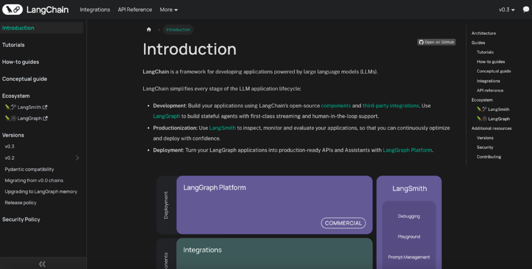The height and width of the screenshot is (269, 532).
Task: Click Integrations box in architecture diagram
Action: click(x=274, y=254)
